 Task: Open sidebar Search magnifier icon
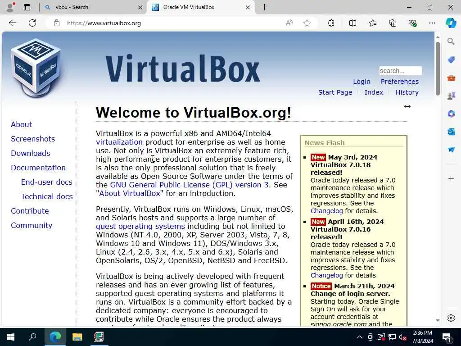coord(451,41)
